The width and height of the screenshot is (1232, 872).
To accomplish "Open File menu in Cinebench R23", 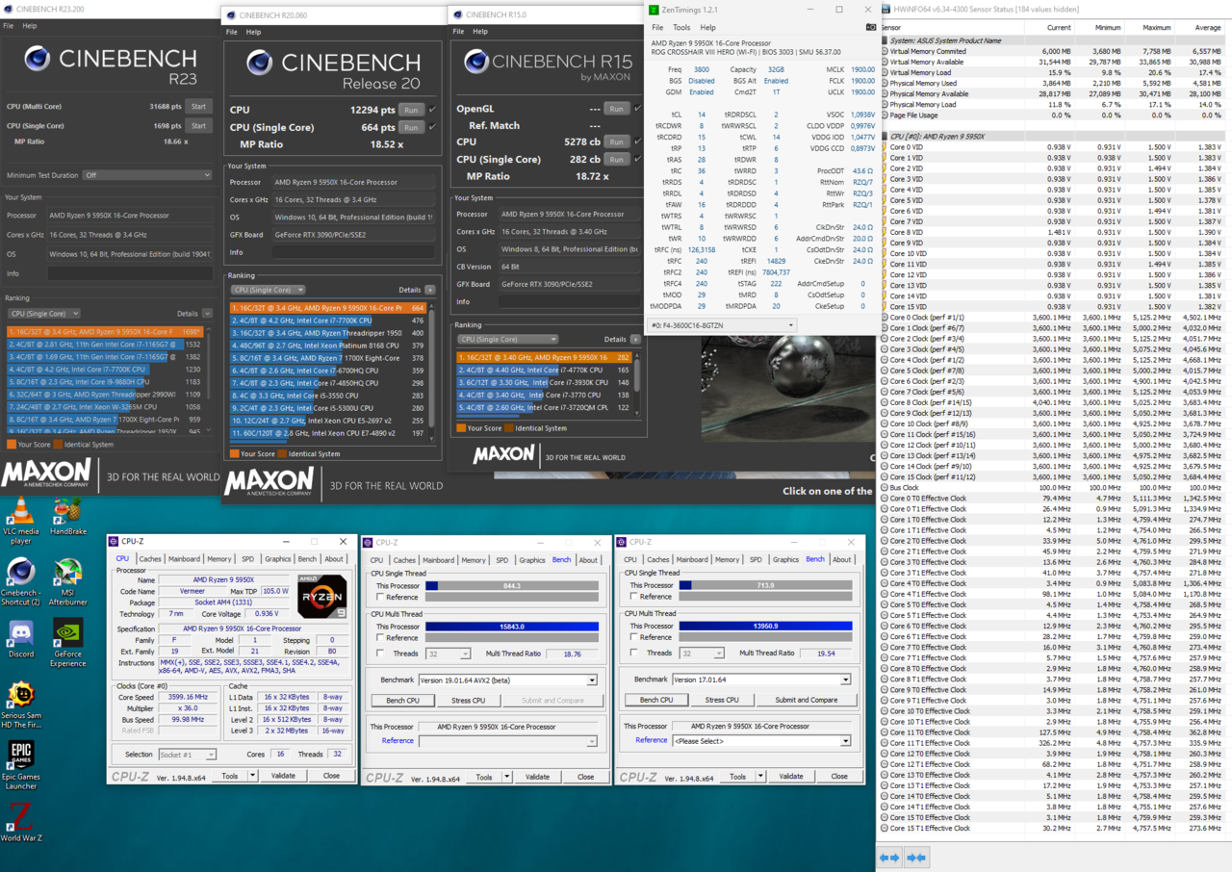I will pyautogui.click(x=9, y=26).
